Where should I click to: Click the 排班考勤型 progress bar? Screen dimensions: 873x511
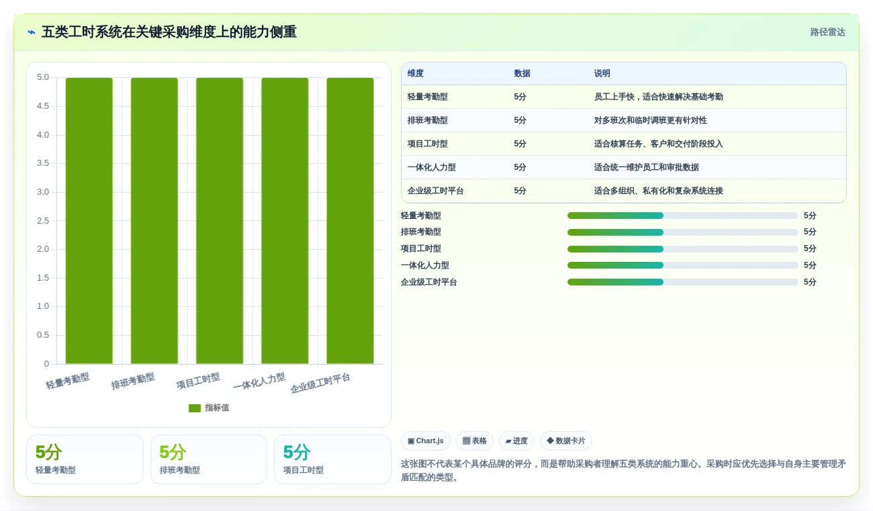pos(683,232)
